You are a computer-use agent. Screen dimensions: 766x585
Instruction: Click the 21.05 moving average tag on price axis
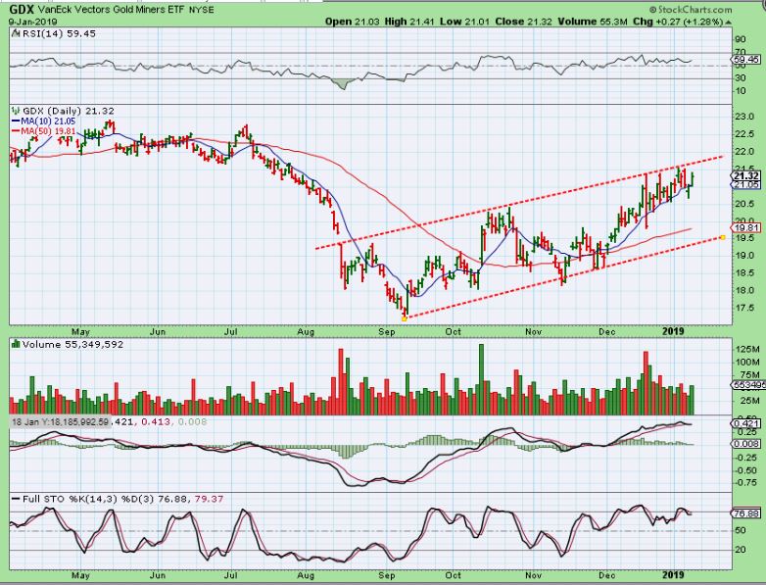pyautogui.click(x=746, y=185)
